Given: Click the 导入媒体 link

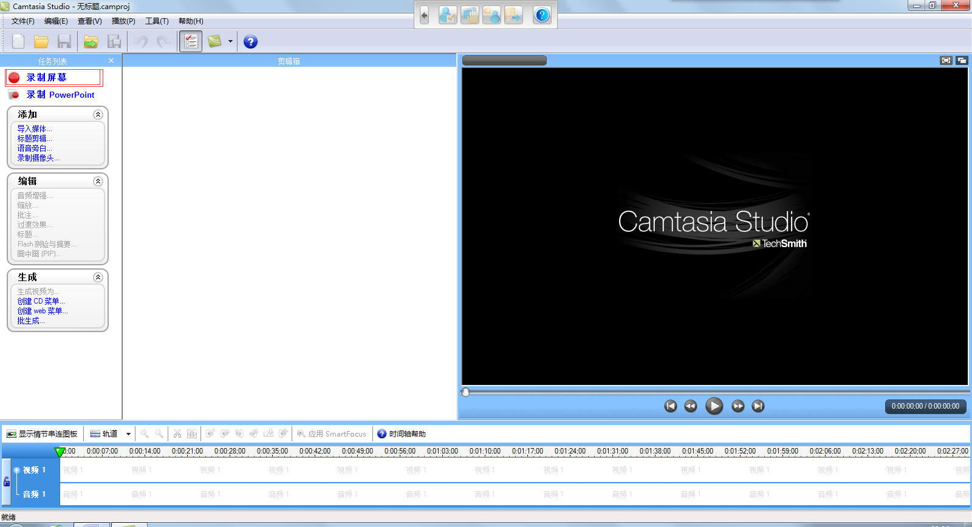Looking at the screenshot, I should pos(35,129).
